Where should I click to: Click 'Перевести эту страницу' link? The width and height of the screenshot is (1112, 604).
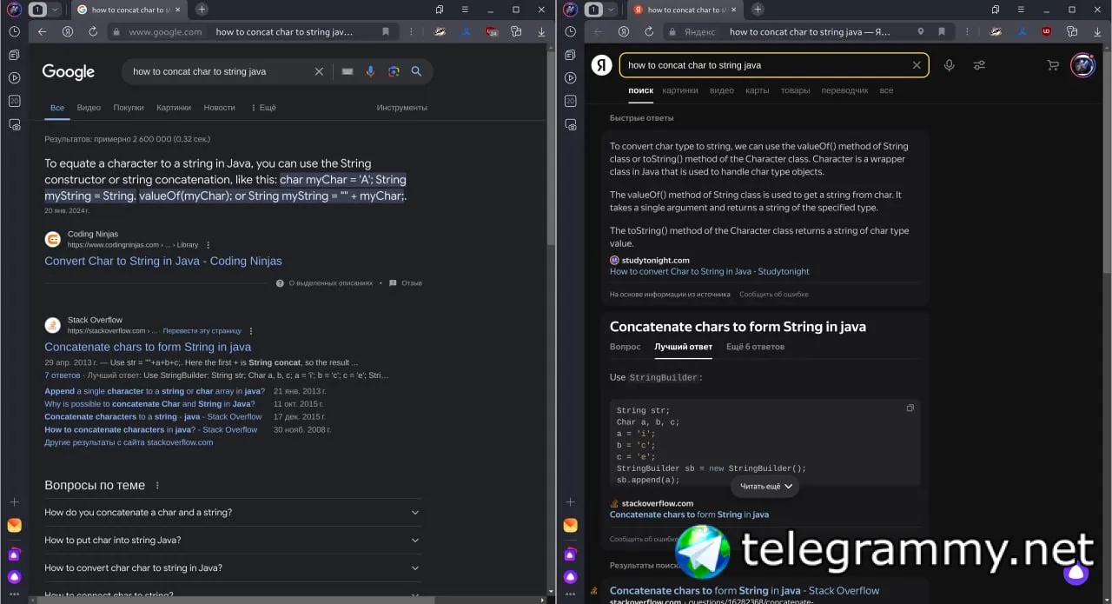tap(202, 331)
